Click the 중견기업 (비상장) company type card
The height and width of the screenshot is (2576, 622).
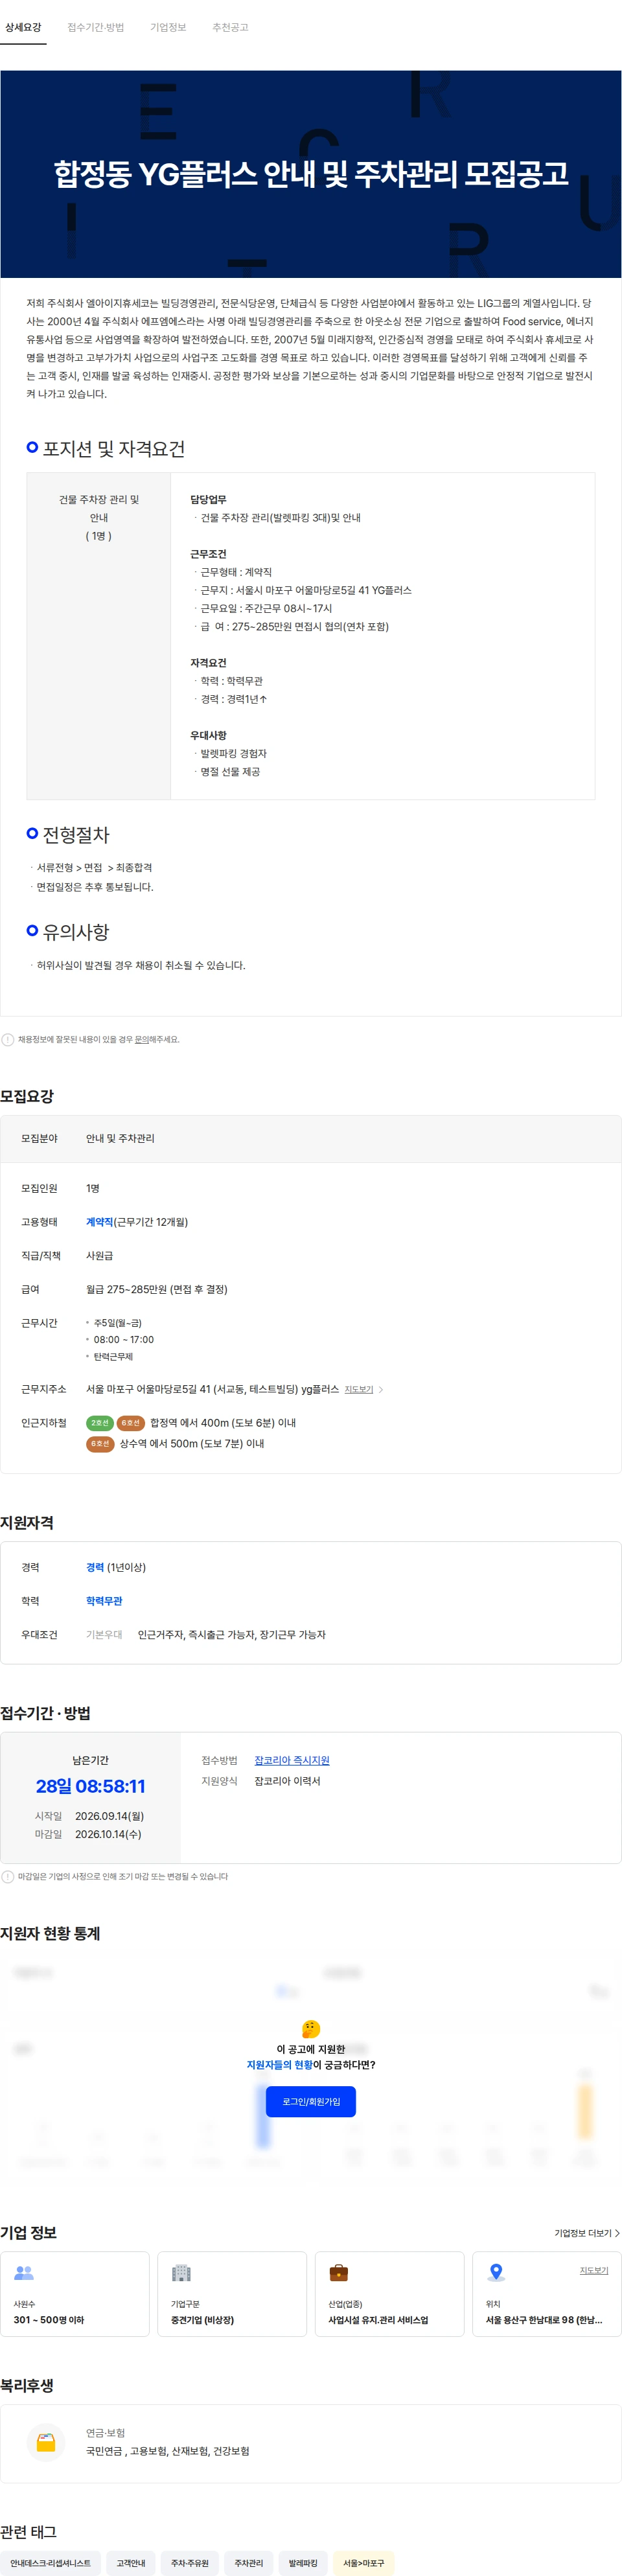232,2294
